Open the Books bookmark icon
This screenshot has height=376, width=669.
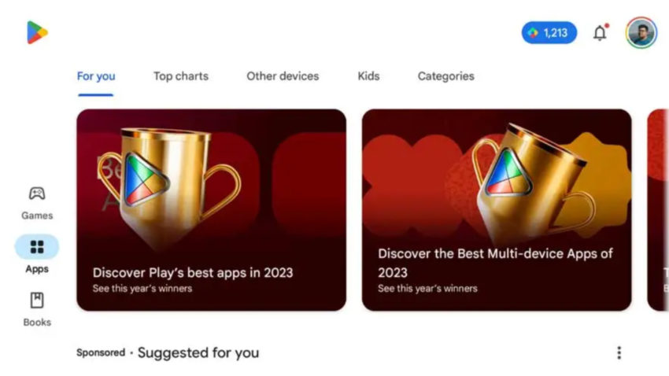[37, 300]
